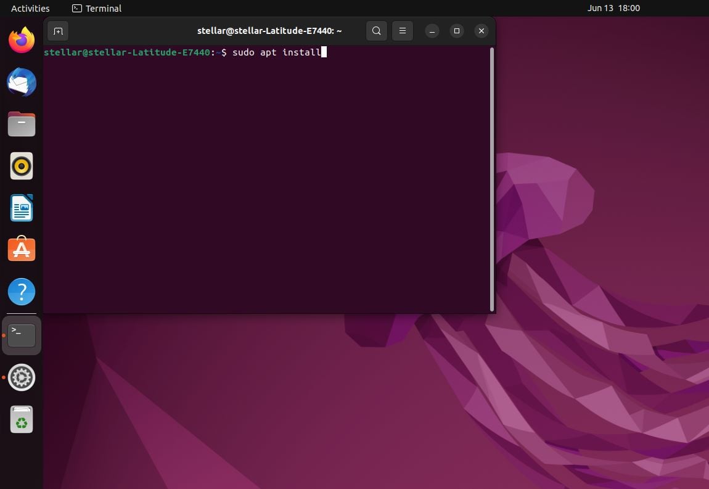The width and height of the screenshot is (709, 489).
Task: Close the terminal window
Action: [482, 31]
